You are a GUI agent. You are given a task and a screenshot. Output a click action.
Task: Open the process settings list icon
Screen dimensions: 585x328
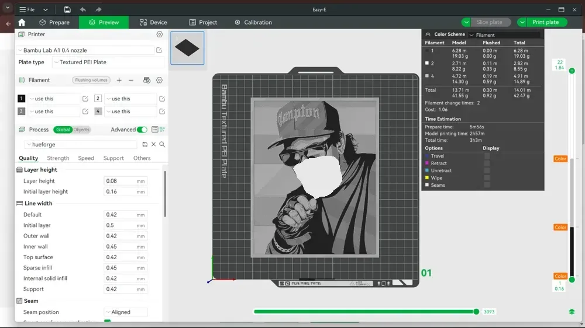[155, 130]
